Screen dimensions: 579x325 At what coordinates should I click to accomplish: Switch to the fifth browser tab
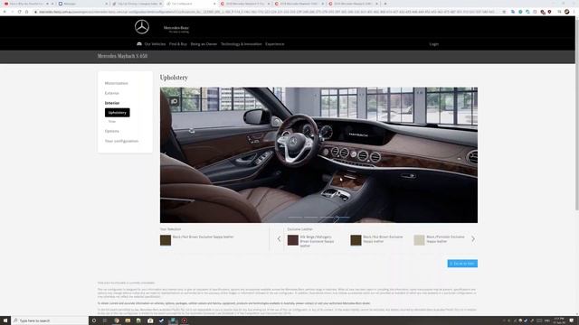(x=245, y=4)
